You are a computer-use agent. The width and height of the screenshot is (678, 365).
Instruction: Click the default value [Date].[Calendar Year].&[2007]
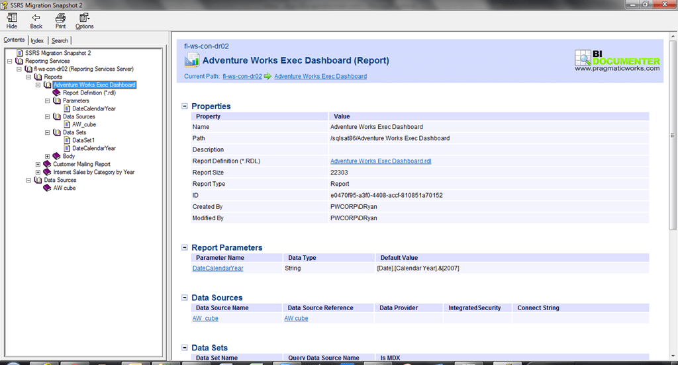point(418,268)
